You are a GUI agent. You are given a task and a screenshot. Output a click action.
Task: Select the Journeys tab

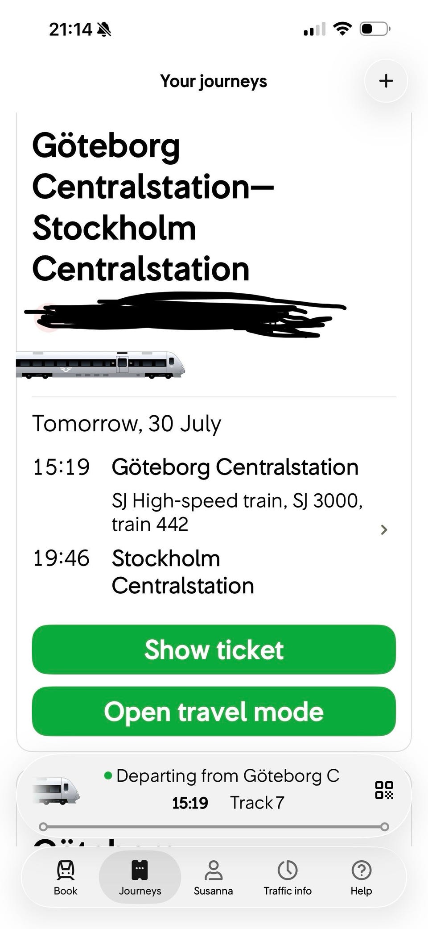click(140, 877)
